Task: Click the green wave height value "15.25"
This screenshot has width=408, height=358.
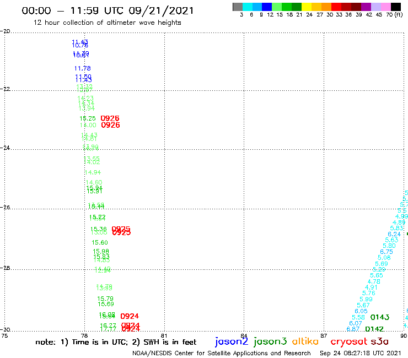Action: (x=88, y=118)
